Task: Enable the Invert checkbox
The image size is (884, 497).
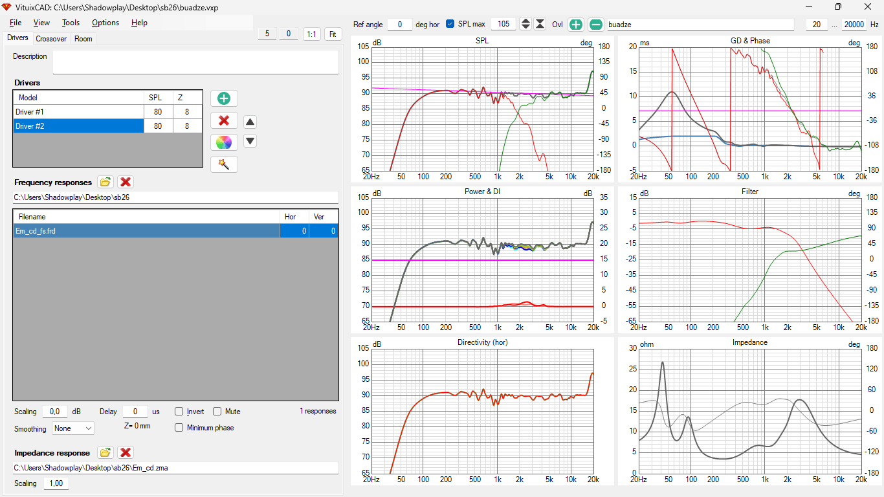Action: pyautogui.click(x=179, y=412)
